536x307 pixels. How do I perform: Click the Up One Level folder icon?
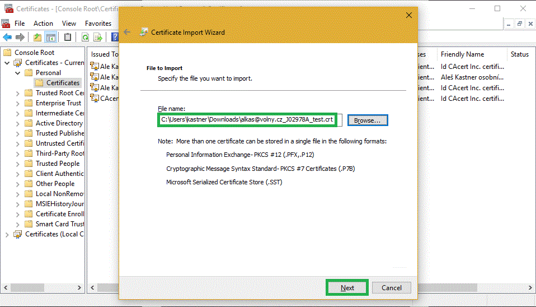tap(37, 38)
